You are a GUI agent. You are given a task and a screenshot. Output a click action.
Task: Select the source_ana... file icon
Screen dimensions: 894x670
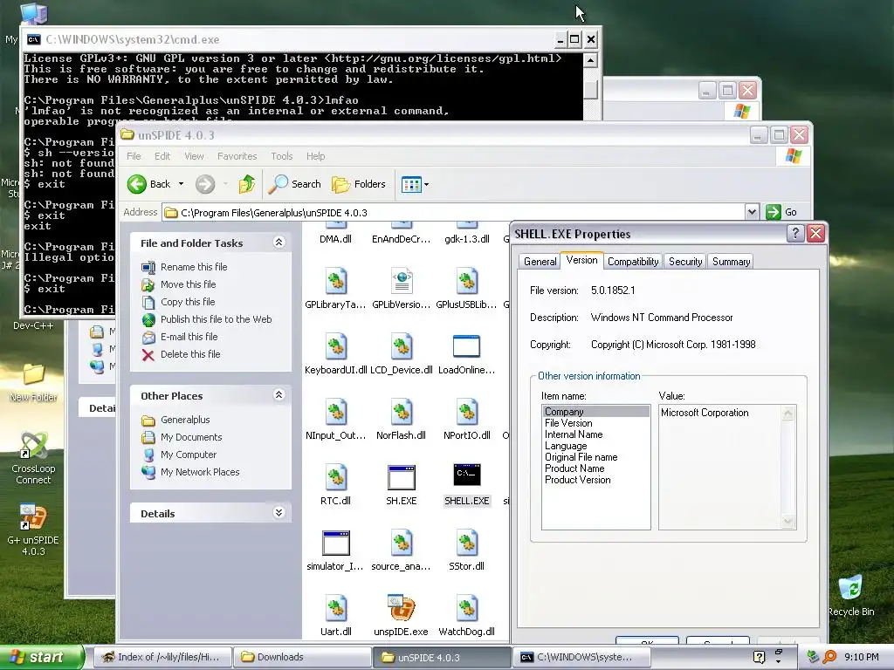401,543
